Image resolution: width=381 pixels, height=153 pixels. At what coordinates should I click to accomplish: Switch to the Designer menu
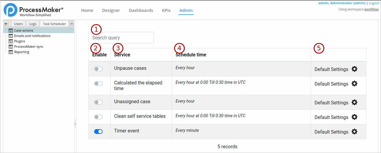111,10
